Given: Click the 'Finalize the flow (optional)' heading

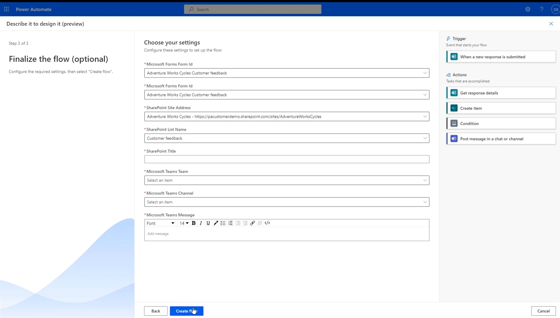Looking at the screenshot, I should [x=59, y=59].
